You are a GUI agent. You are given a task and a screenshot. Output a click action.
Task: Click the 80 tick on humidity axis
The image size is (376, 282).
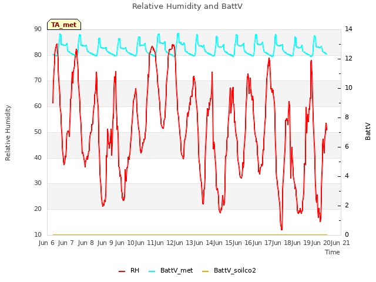[x=38, y=55]
